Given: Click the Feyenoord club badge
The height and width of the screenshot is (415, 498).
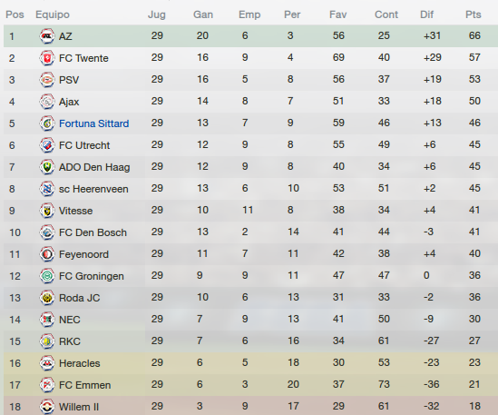Looking at the screenshot, I should [47, 254].
